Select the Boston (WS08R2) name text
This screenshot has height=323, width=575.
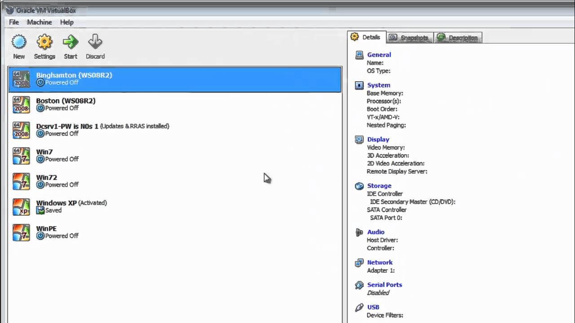[x=66, y=101]
